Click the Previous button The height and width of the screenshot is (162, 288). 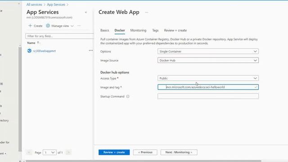pyautogui.click(x=145, y=152)
